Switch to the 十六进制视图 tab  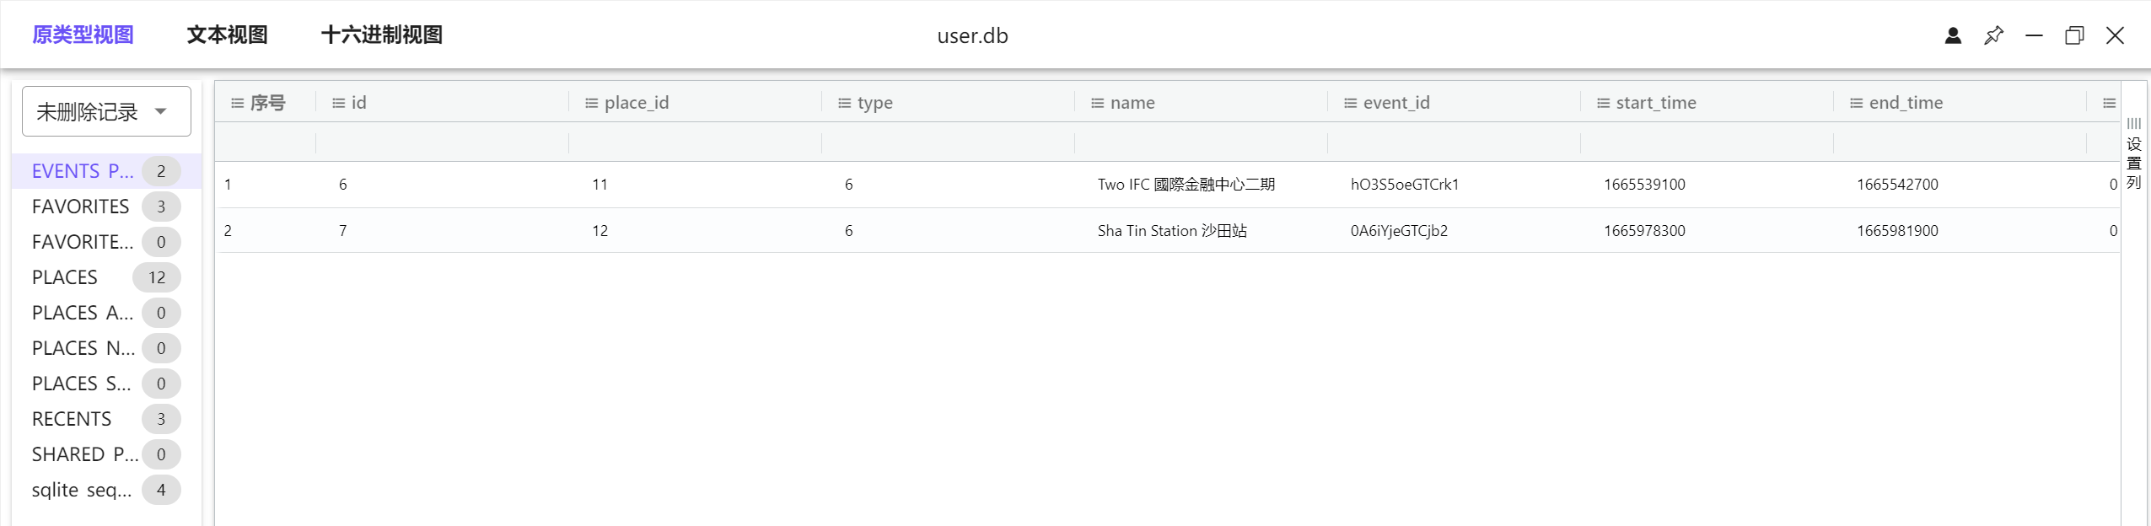(x=381, y=35)
